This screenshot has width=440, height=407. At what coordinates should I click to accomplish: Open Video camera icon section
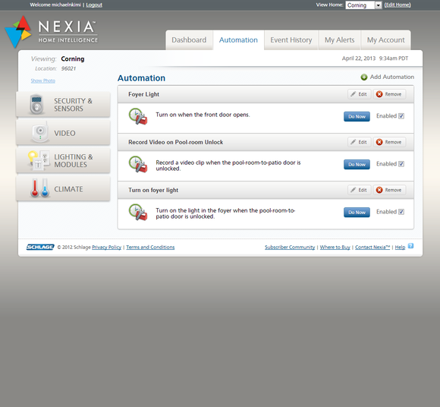point(40,132)
